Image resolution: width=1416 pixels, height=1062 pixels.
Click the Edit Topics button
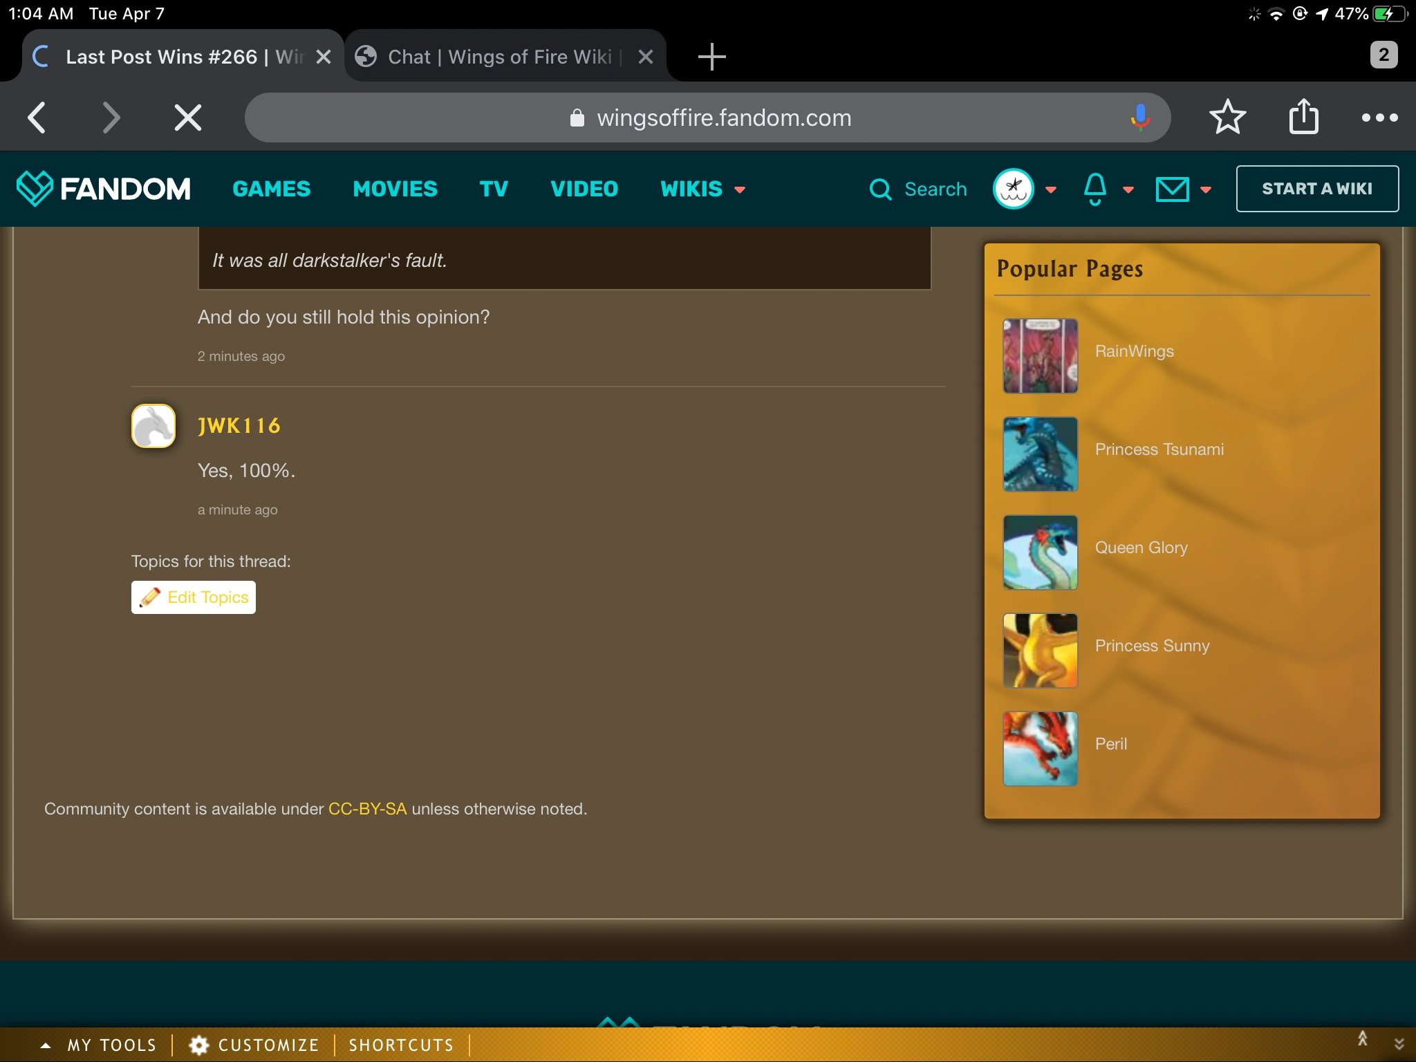pyautogui.click(x=194, y=597)
